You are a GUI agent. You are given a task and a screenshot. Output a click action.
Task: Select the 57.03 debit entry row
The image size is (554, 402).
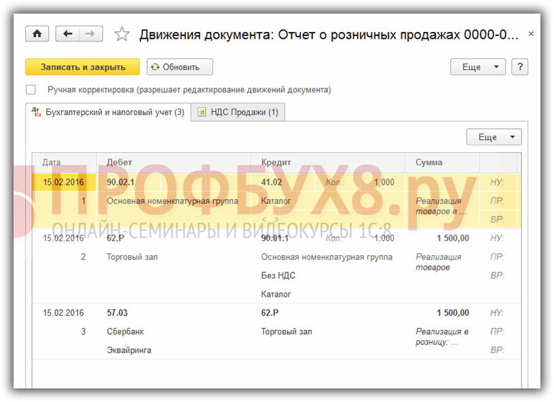point(117,313)
